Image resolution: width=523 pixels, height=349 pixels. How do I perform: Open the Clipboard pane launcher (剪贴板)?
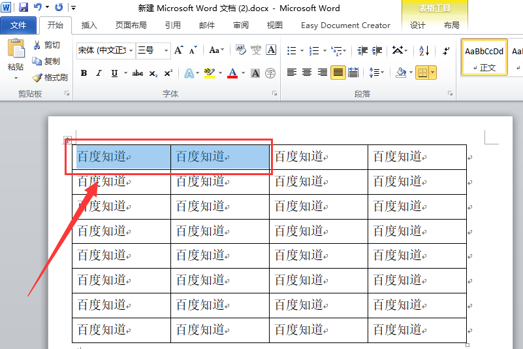(67, 93)
